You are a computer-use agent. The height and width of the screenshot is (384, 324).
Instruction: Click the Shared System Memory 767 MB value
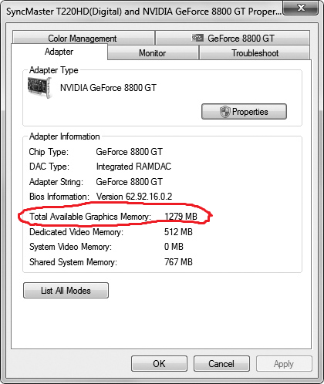(x=178, y=262)
